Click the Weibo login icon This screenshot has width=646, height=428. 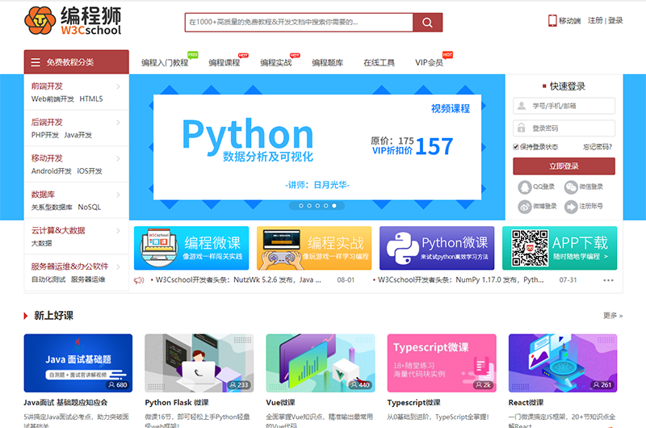[524, 207]
